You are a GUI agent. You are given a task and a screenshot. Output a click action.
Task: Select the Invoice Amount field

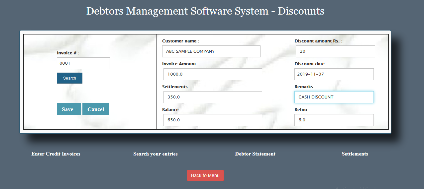pos(213,74)
